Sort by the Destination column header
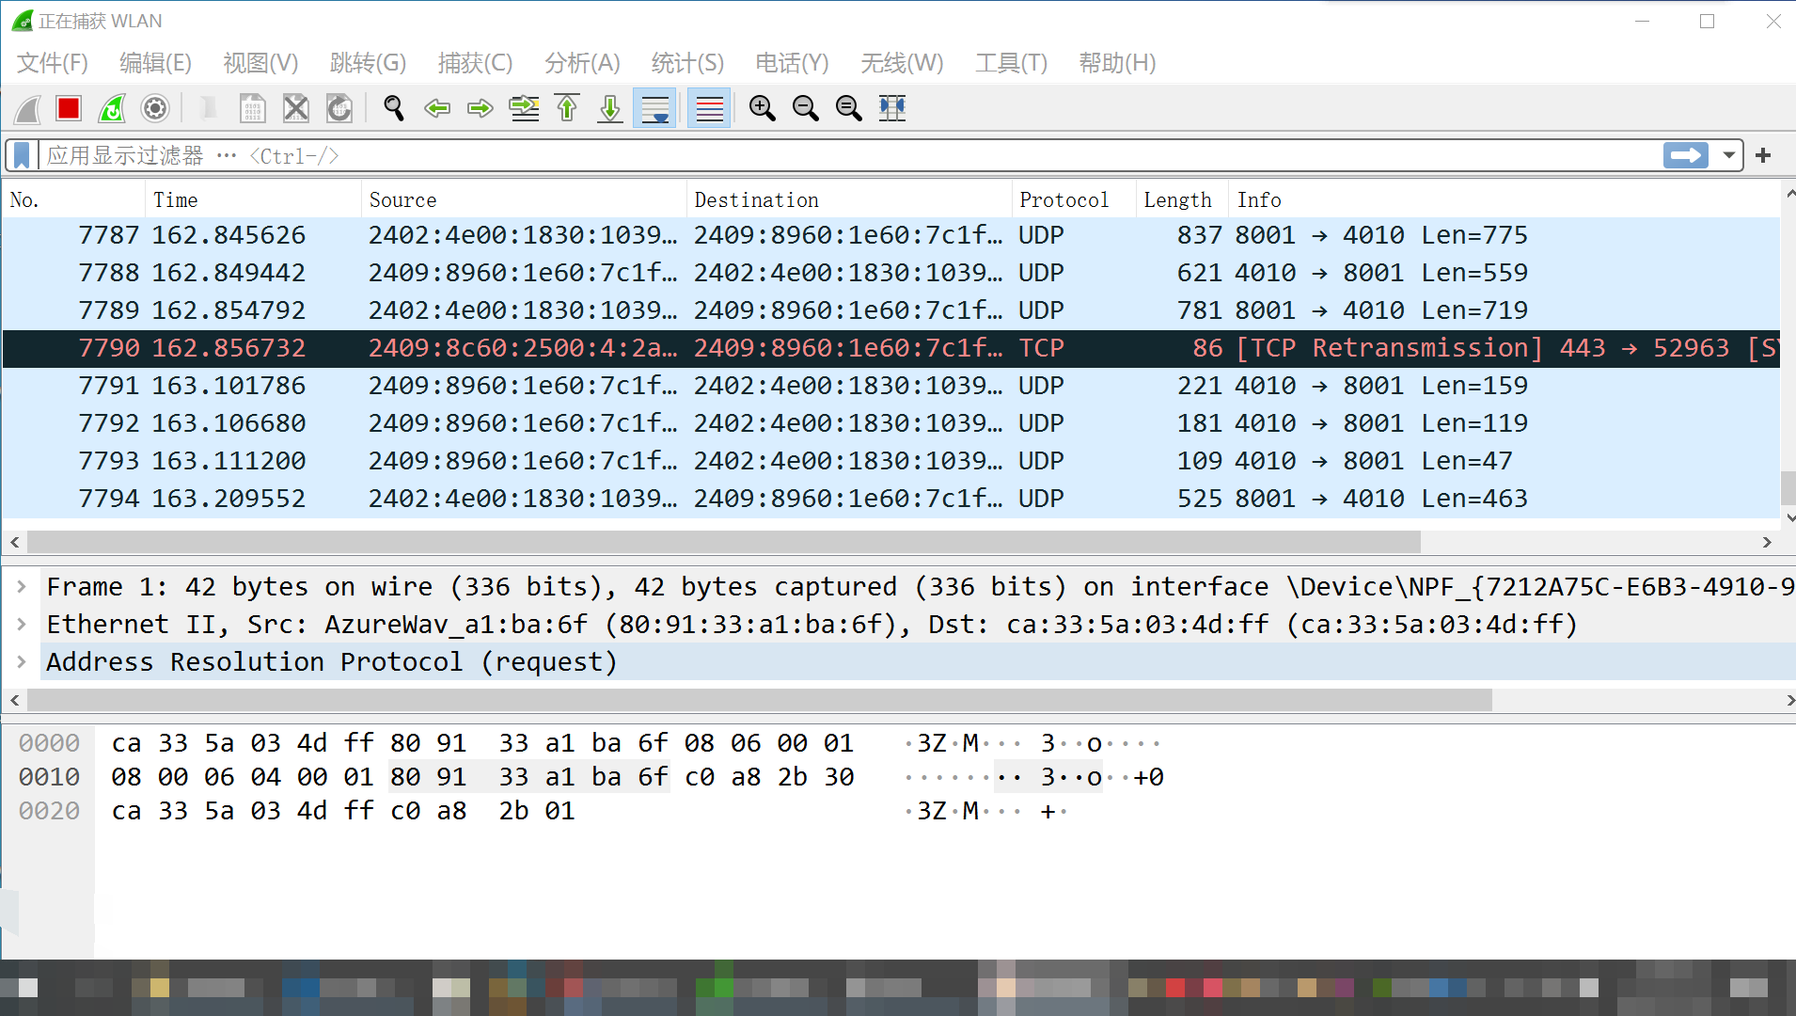 (849, 200)
